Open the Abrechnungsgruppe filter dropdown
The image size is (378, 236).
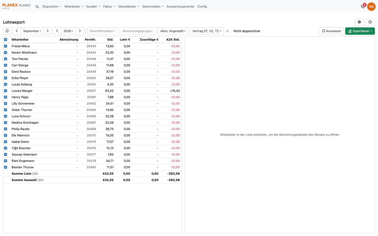click(x=138, y=31)
